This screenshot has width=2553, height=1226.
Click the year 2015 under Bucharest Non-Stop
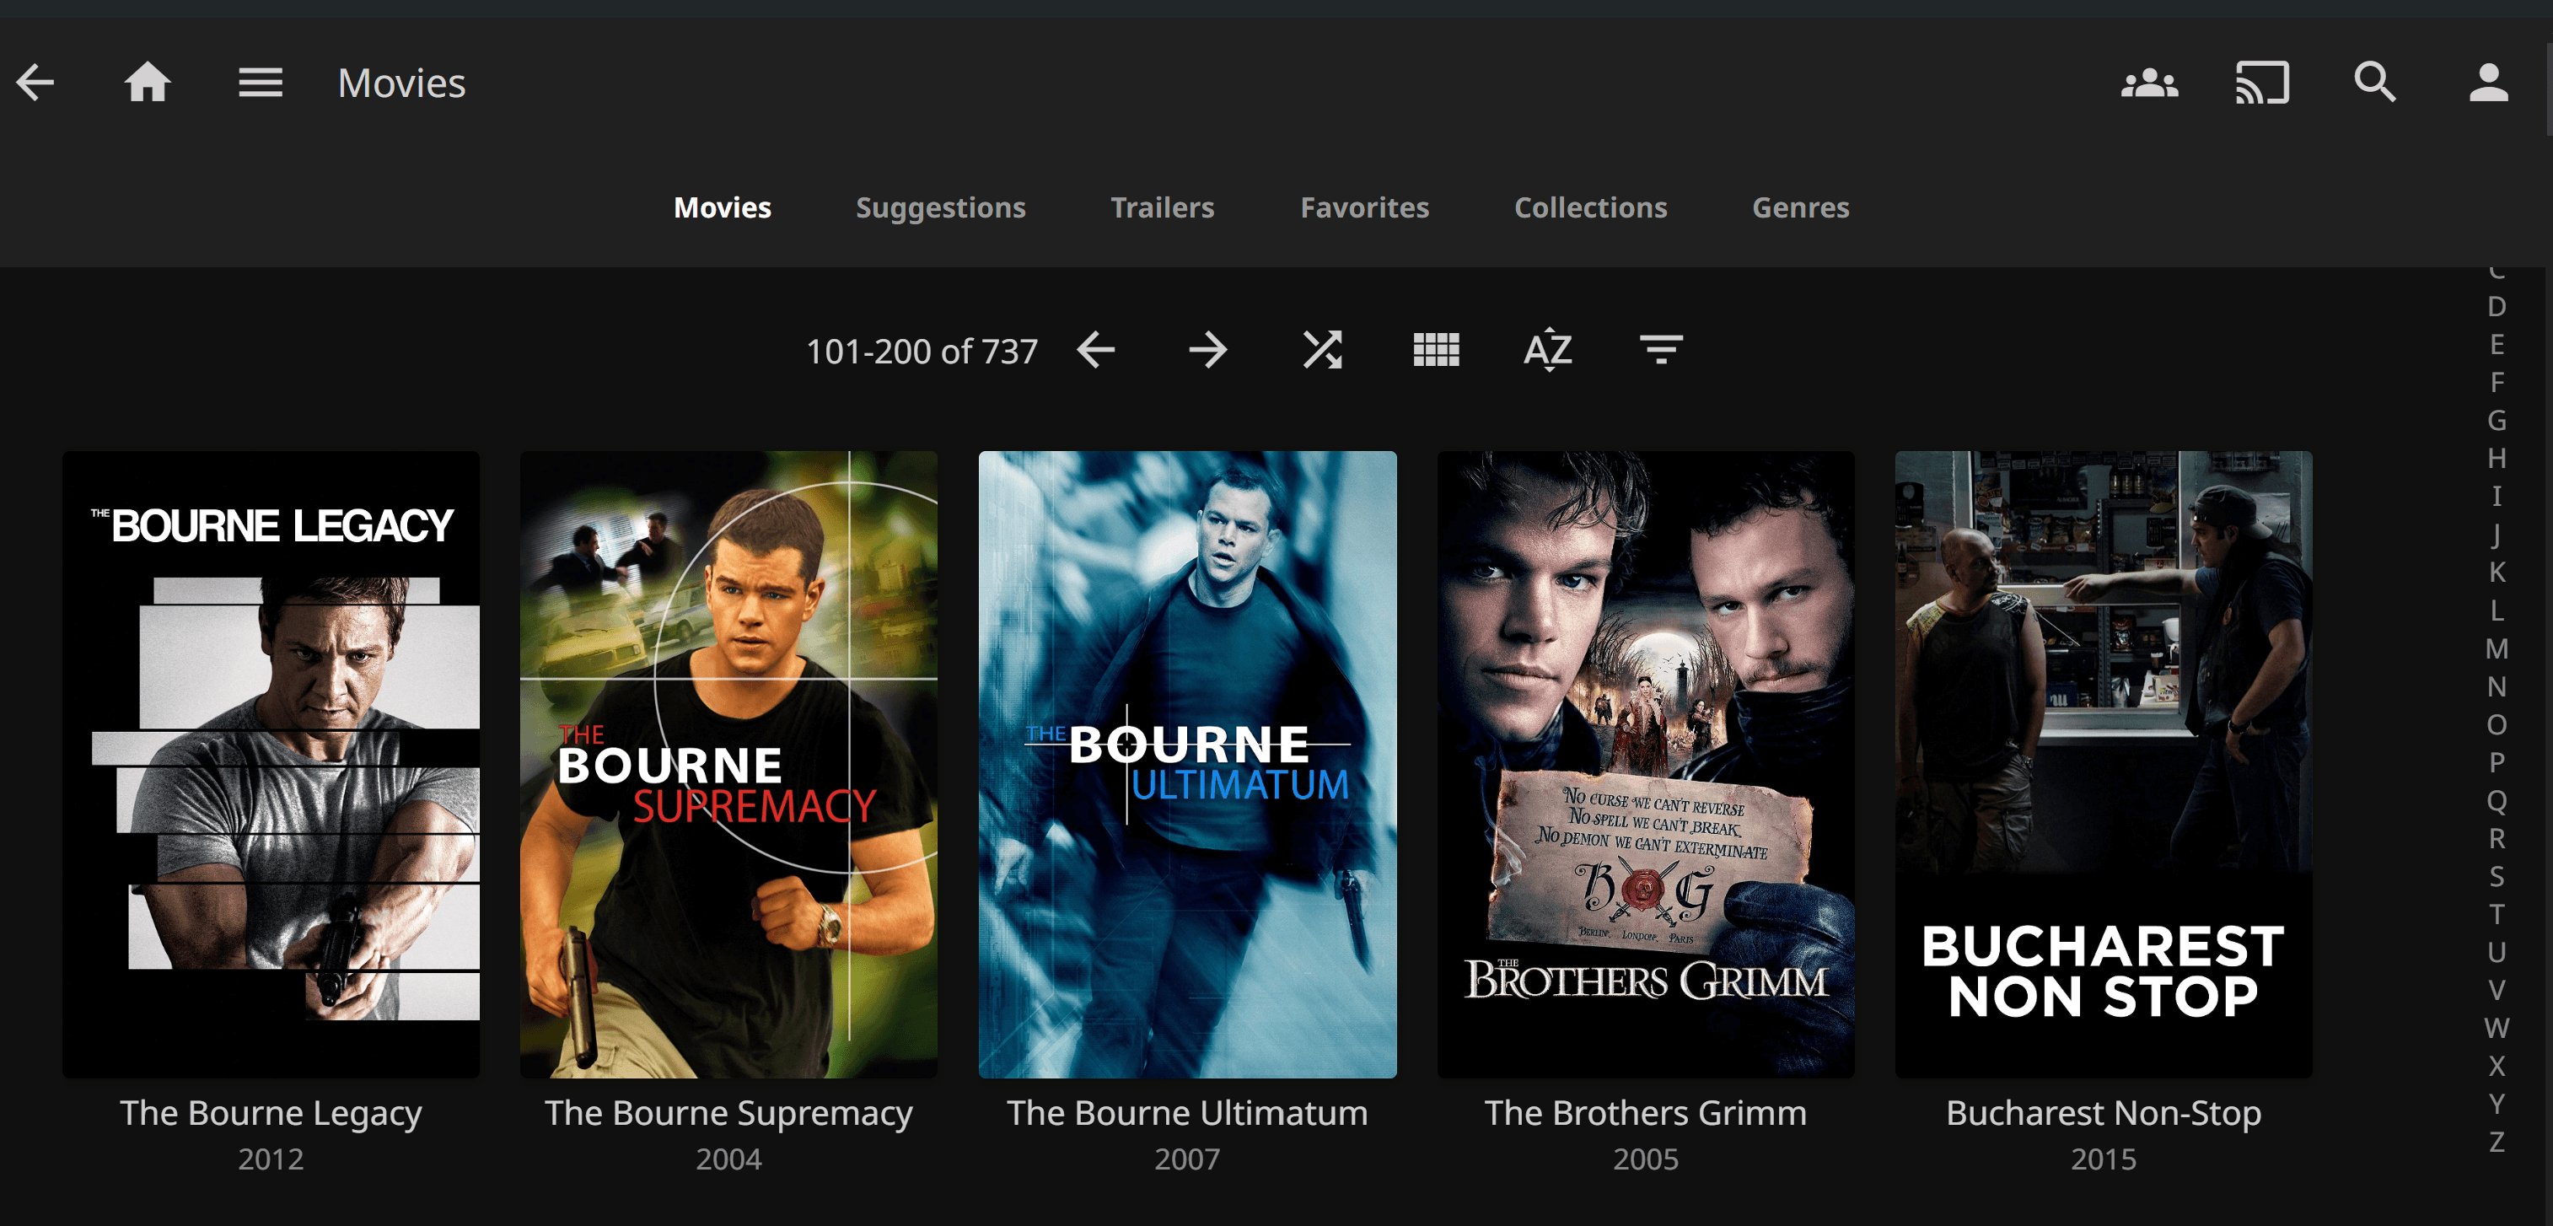tap(2103, 1159)
